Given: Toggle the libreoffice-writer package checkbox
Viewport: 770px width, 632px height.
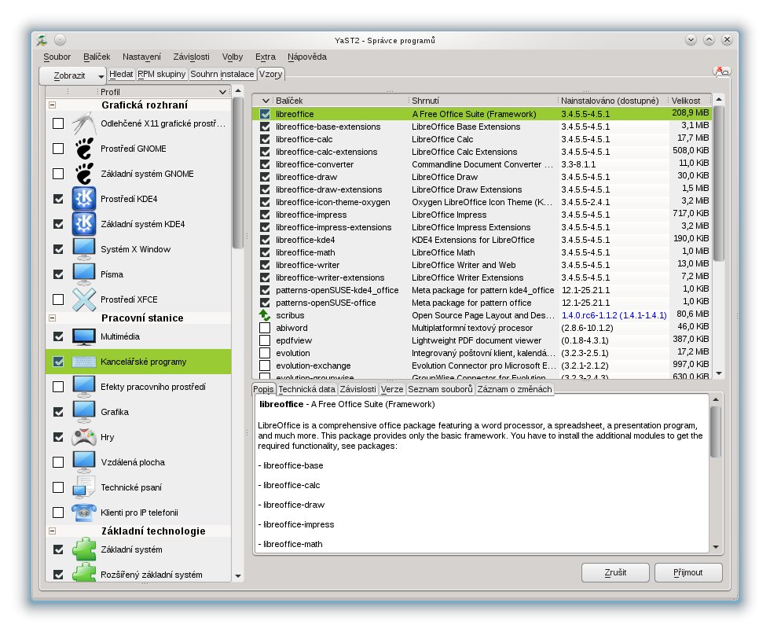Looking at the screenshot, I should [x=265, y=265].
